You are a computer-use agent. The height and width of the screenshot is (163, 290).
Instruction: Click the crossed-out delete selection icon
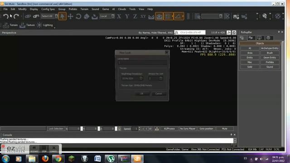[x=227, y=16]
